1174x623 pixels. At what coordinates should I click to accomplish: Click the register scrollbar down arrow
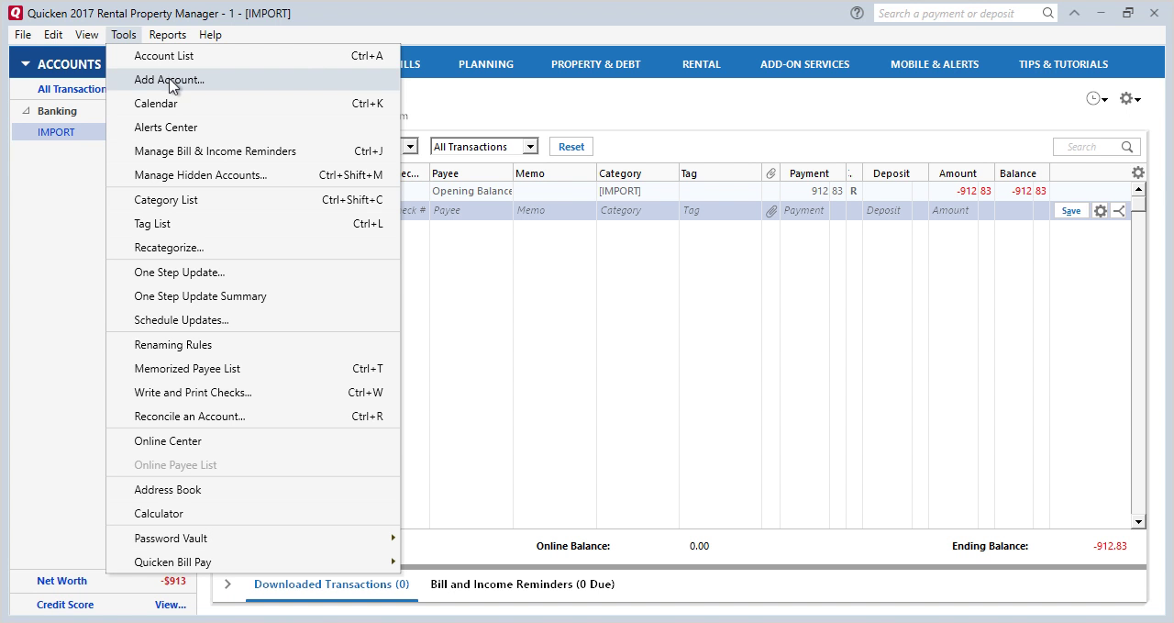[1138, 522]
